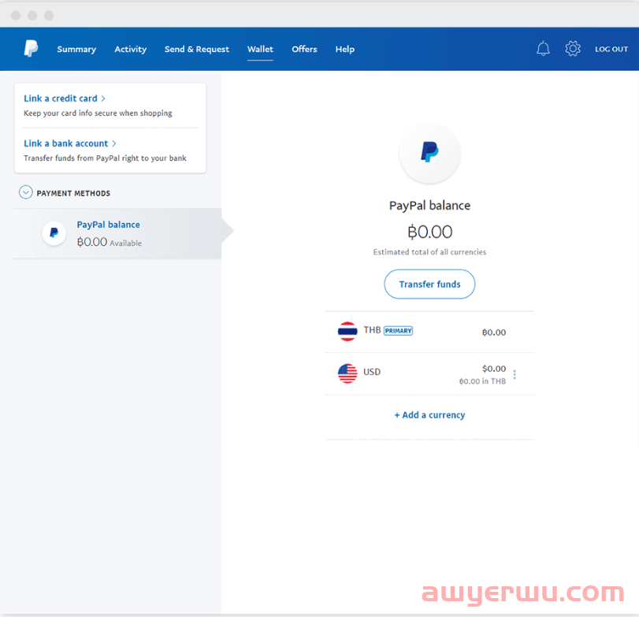Viewport: 639px width, 617px height.
Task: Open the Offers tab
Action: 304,50
